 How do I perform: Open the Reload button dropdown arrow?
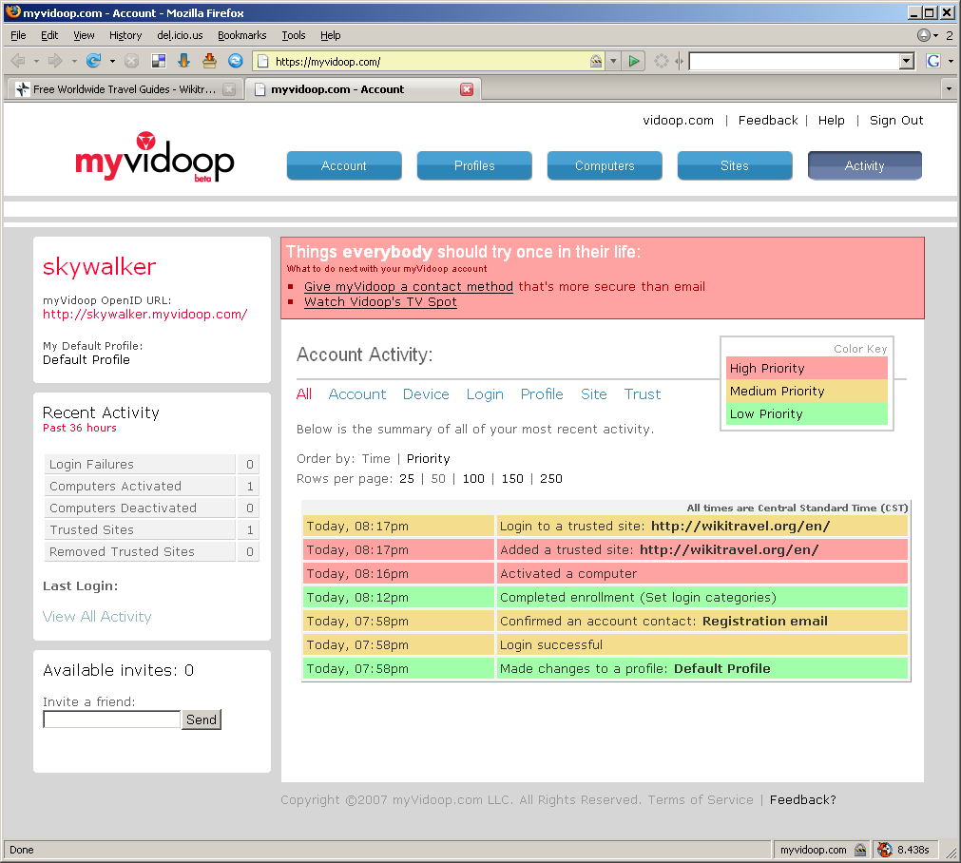click(x=112, y=61)
